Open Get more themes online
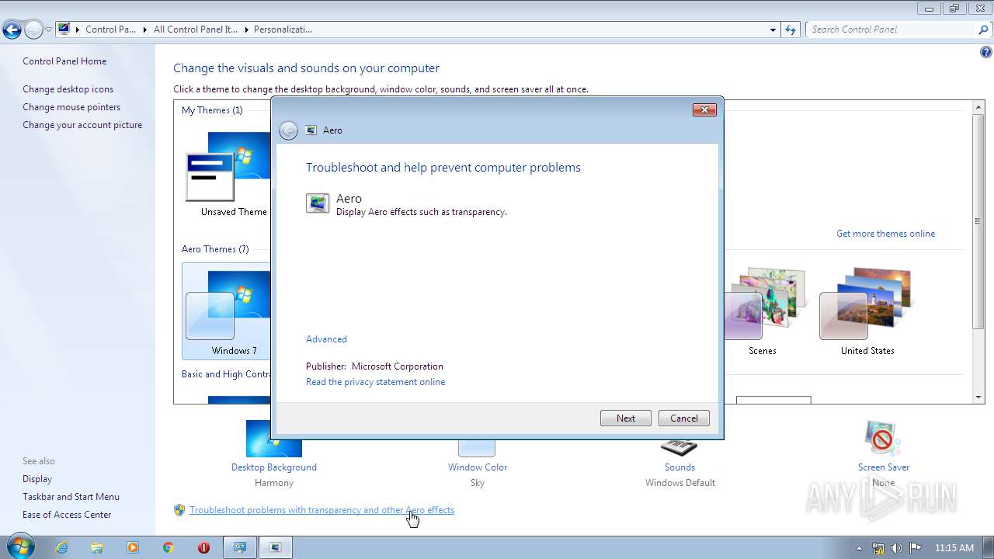The height and width of the screenshot is (559, 994). tap(885, 234)
